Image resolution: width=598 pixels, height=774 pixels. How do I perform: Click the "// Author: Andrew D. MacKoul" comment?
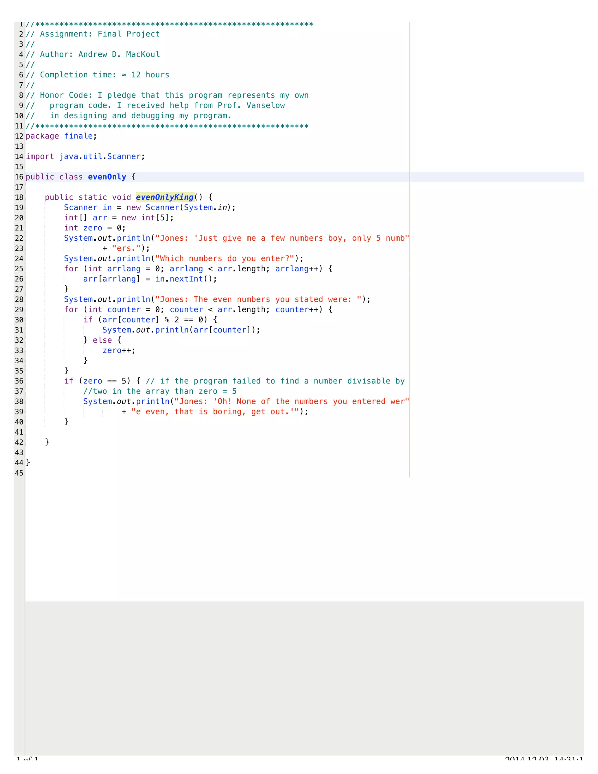pyautogui.click(x=93, y=55)
